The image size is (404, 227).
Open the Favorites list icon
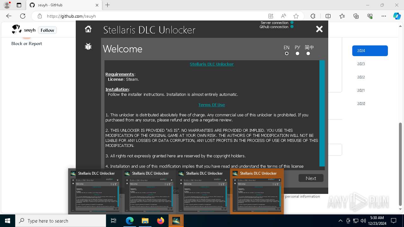[342, 16]
